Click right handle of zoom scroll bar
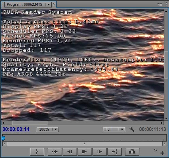The width and height of the screenshot is (169, 158). (165, 144)
